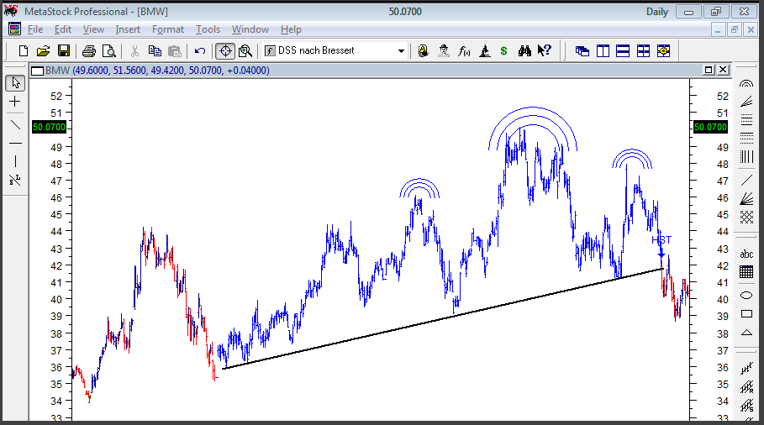Viewport: 764px width, 425px height.
Task: Select the Fibonacci arcs tool
Action: pos(746,84)
